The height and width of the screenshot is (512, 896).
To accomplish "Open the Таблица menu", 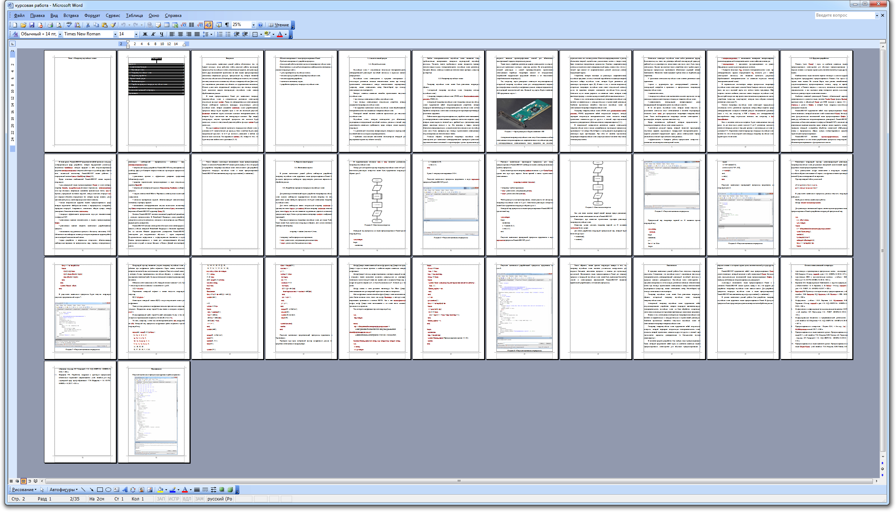I will pos(134,16).
